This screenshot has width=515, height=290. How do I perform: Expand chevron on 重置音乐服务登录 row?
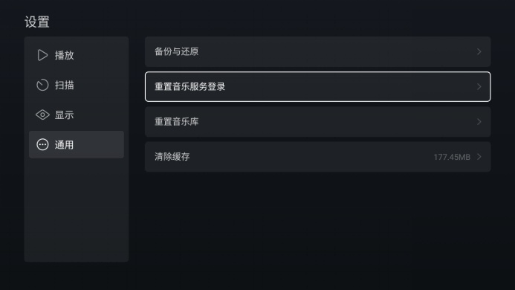(x=479, y=86)
